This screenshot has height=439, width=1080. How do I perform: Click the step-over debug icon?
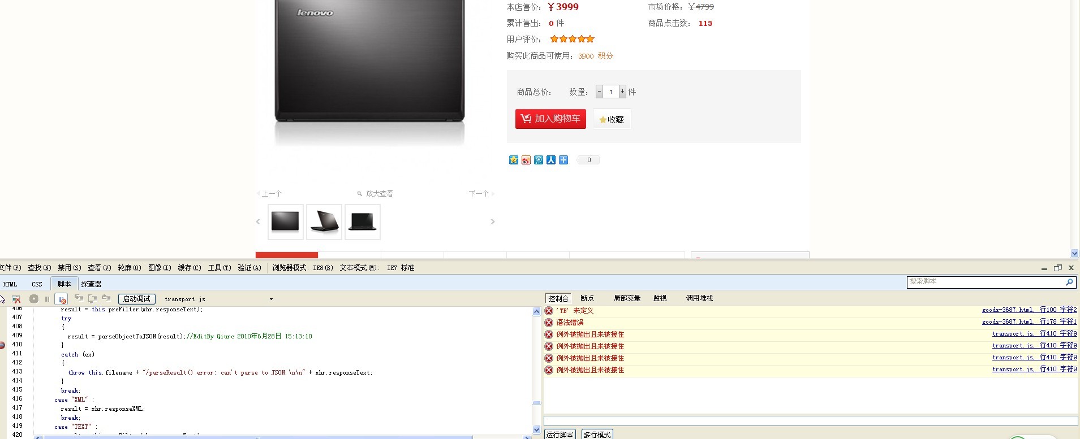tap(92, 298)
